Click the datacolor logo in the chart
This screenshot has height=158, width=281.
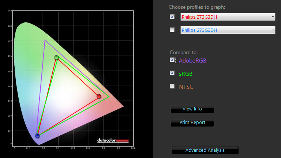(113, 140)
